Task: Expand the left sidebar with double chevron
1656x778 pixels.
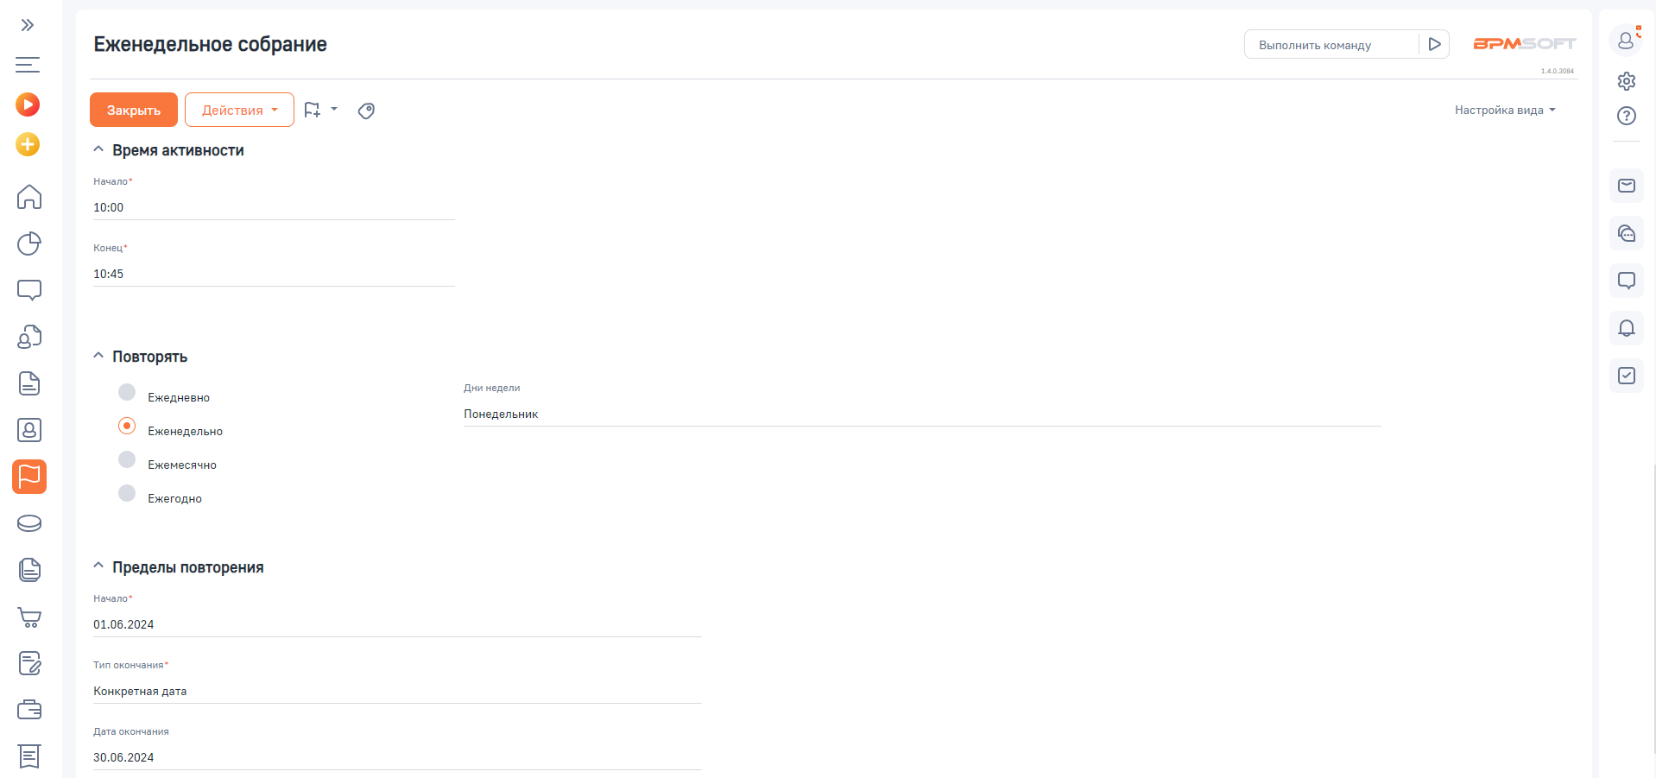Action: click(x=28, y=25)
